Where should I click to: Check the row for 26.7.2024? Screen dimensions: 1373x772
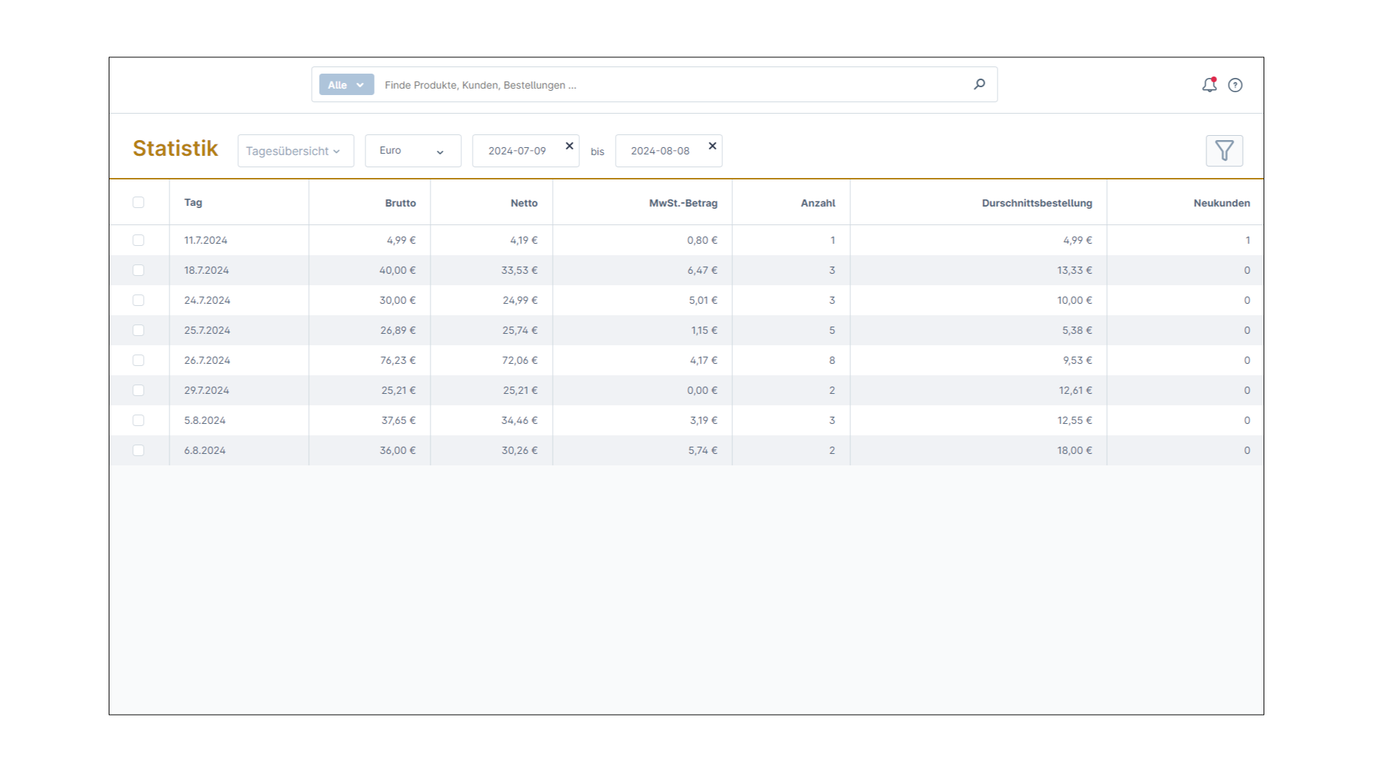pos(139,360)
